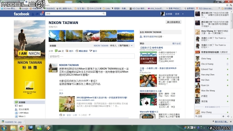Click into the Facebook search field
Image resolution: width=233 pixels, height=131 pixels.
click(x=74, y=14)
